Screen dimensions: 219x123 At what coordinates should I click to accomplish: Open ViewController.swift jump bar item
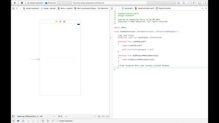tap(144, 8)
